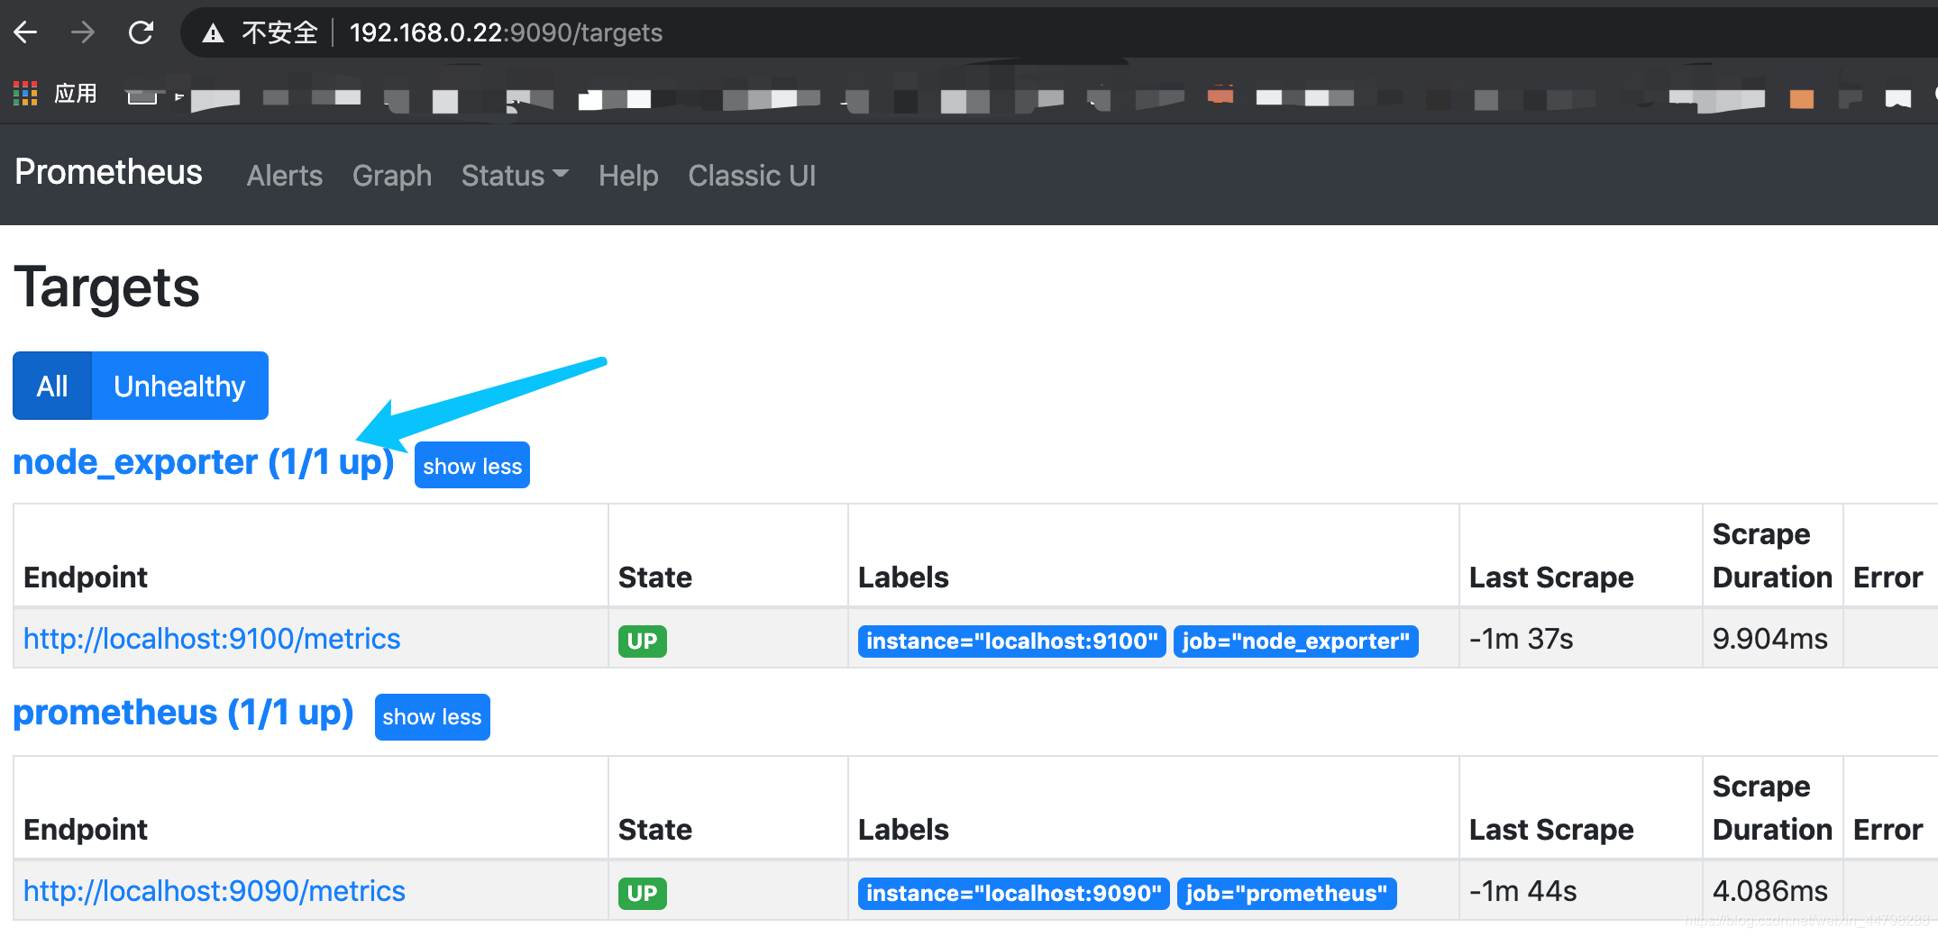Open the Graph page
Screen dimensions: 1938x937
(x=392, y=175)
